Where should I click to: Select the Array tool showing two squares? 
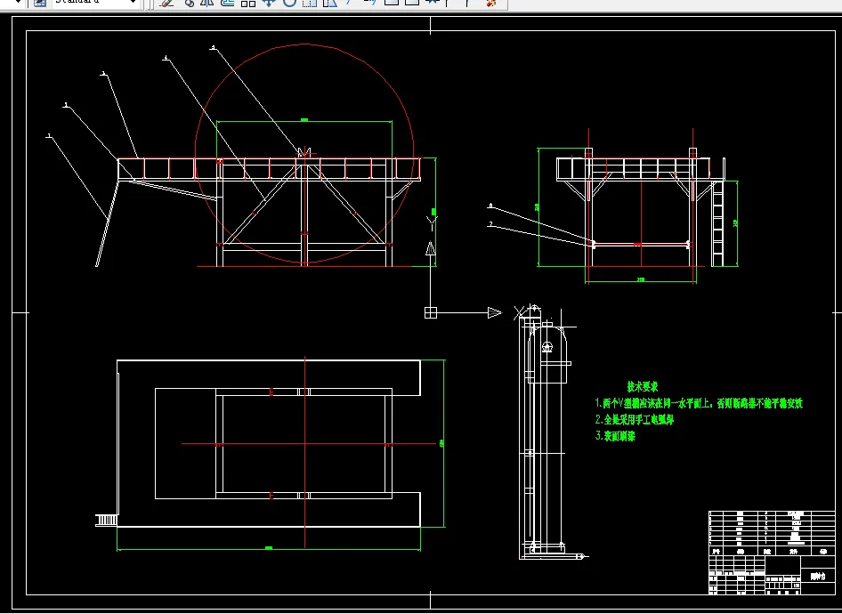point(248,3)
